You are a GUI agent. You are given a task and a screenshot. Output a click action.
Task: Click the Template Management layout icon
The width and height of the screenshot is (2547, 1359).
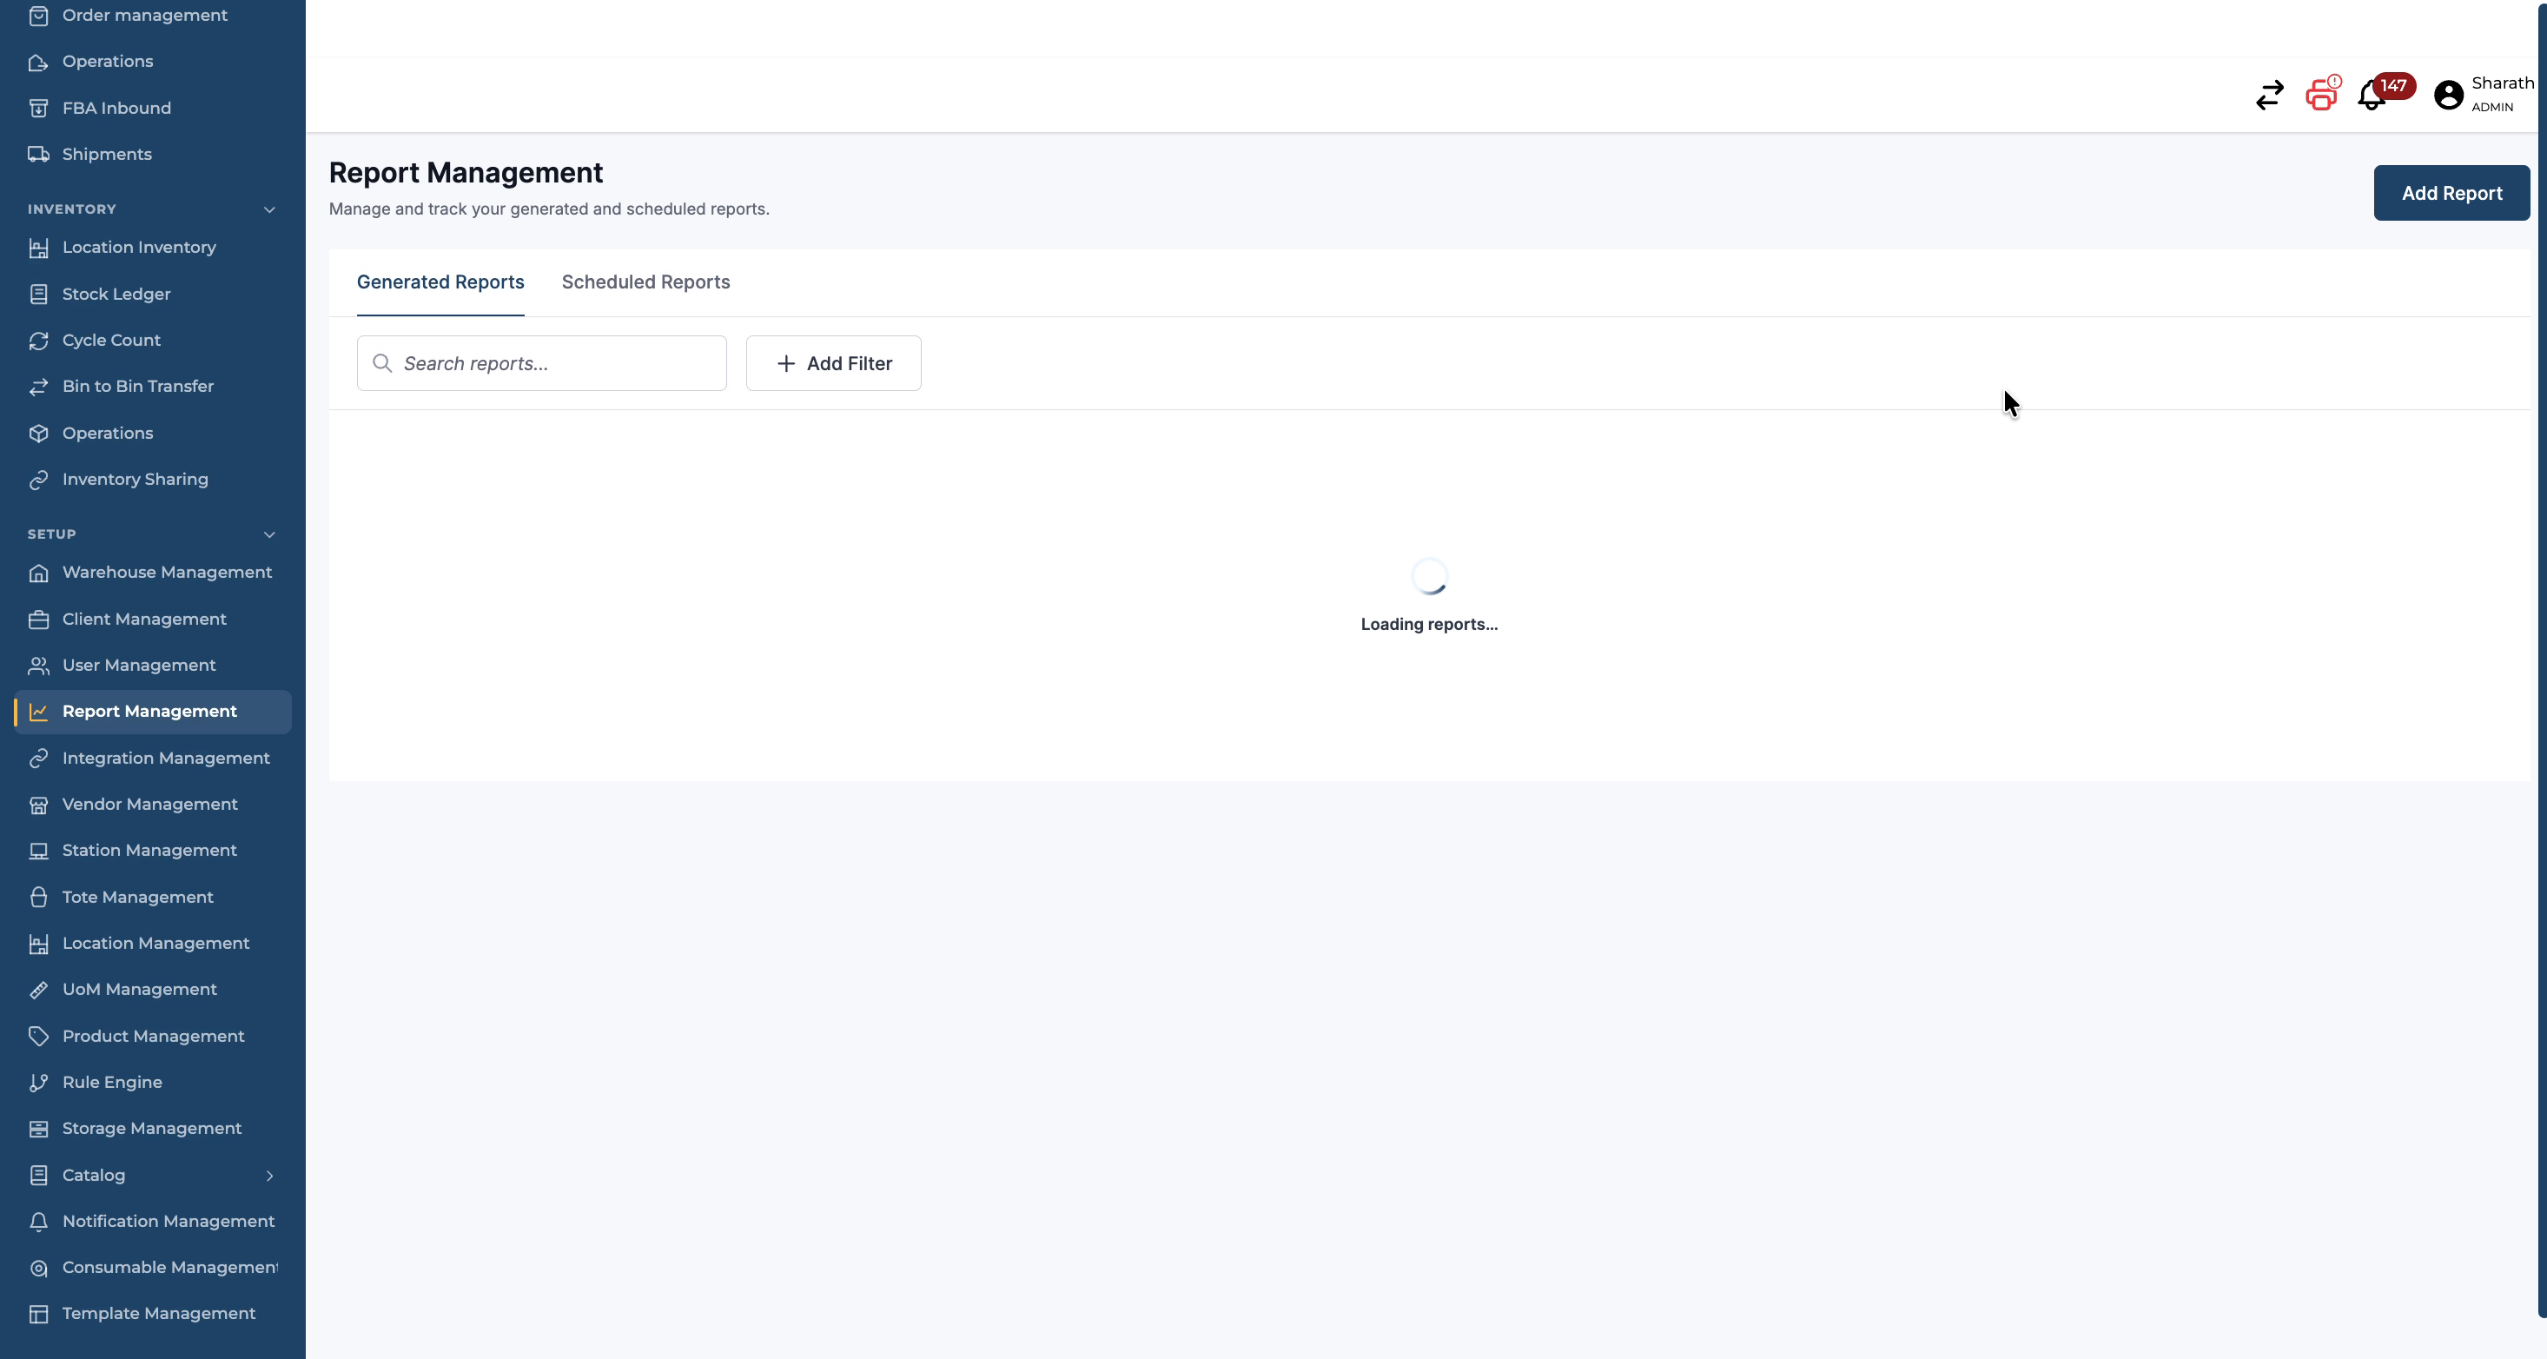pyautogui.click(x=38, y=1315)
